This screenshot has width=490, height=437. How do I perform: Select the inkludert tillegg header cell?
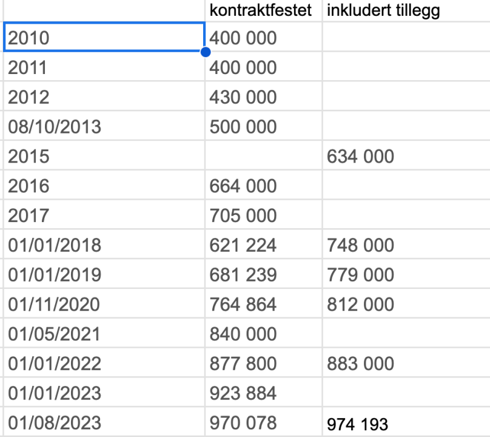(x=383, y=10)
